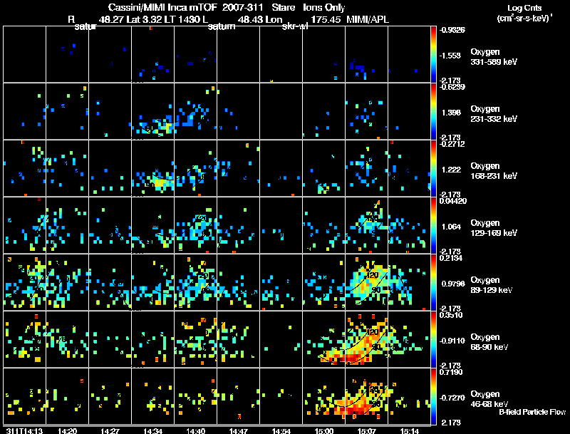Open the 14:34 image panel in 231-332 keV row
The width and height of the screenshot is (570, 434).
point(152,111)
